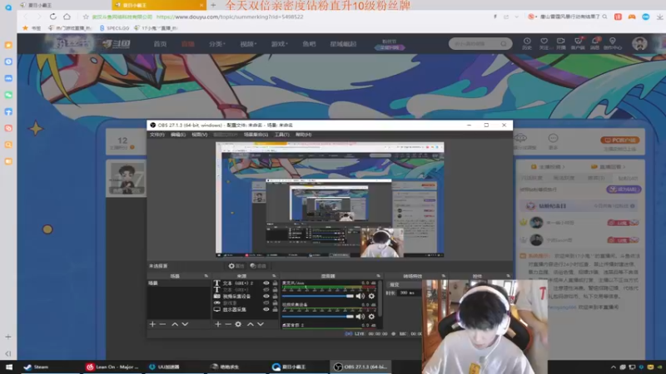The image size is (666, 374).
Task: Toggle lock on text (GDI+) 2 source
Action: click(275, 283)
